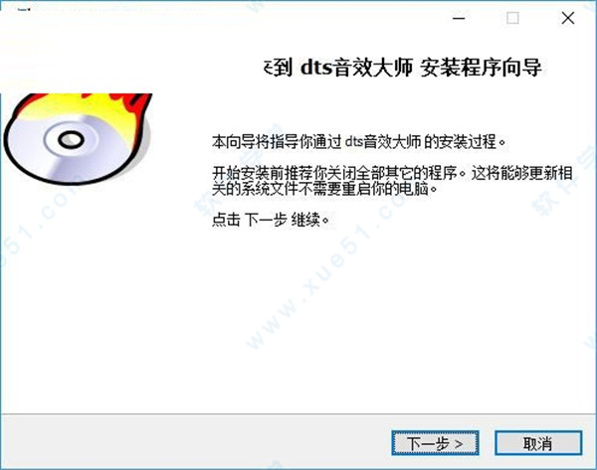Screen dimensions: 597x470
Task: Click the separator line above the buttons
Action: (298, 414)
